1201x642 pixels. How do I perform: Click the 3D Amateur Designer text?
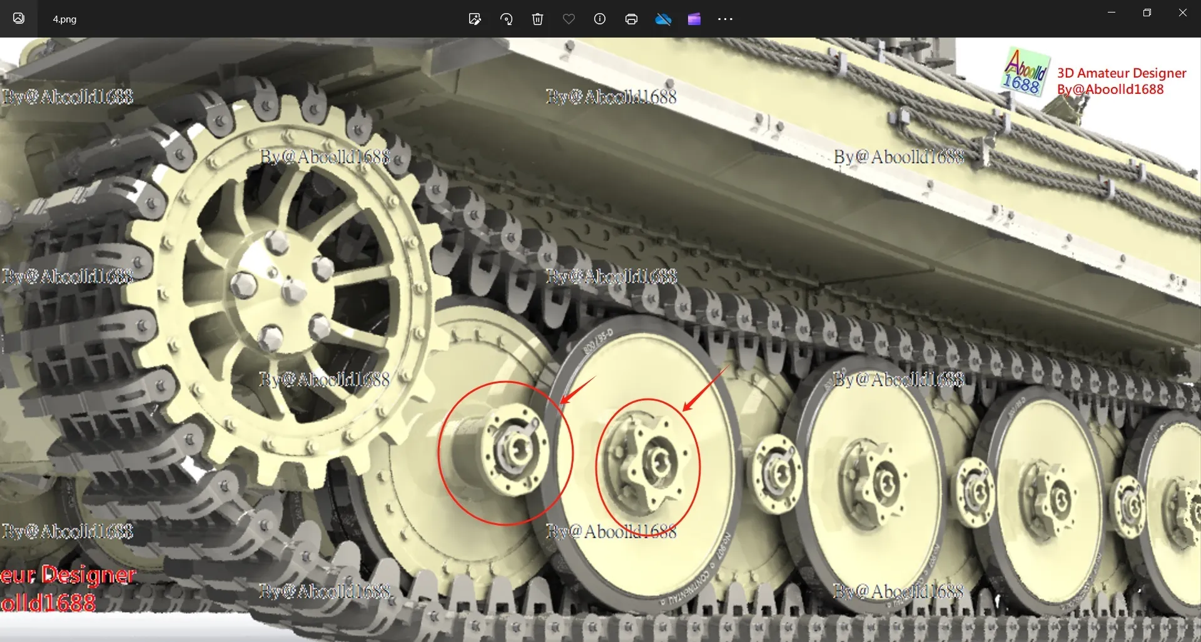click(1120, 73)
